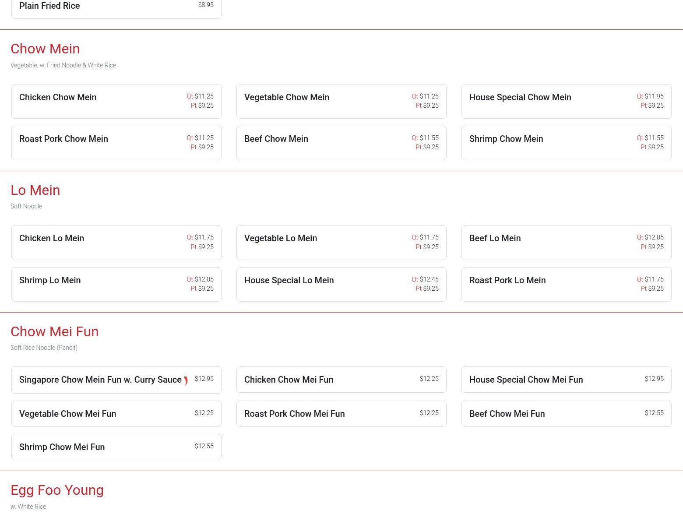Screen dimensions: 683x514
Task: Select House Special Chow Mei Fun
Action: pyautogui.click(x=567, y=380)
